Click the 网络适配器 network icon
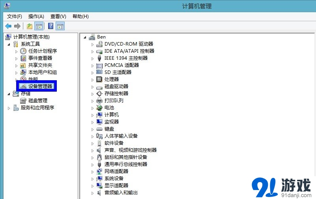The image size is (316, 199). 99,171
